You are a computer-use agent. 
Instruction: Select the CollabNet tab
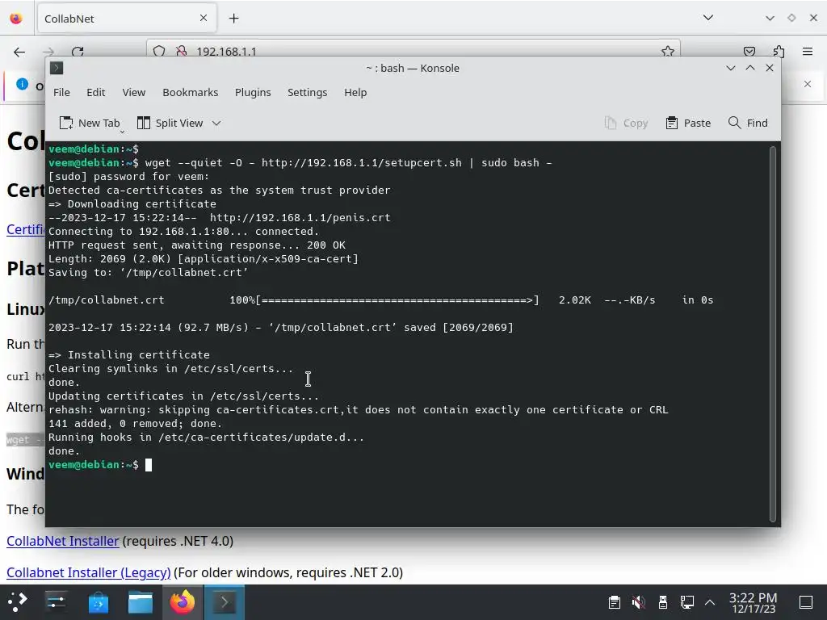127,19
